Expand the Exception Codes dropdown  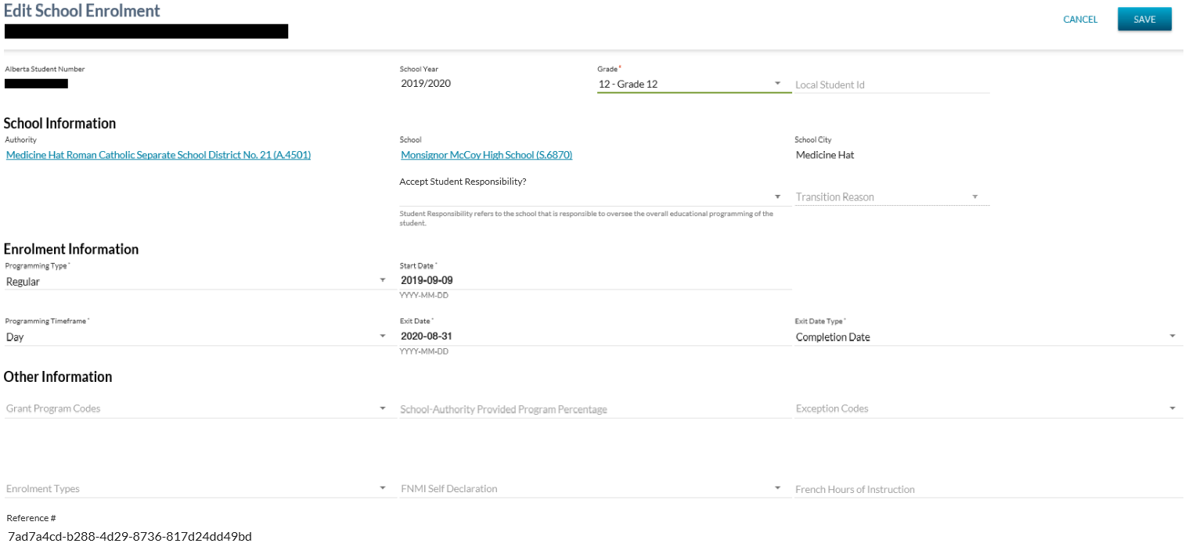pyautogui.click(x=988, y=408)
